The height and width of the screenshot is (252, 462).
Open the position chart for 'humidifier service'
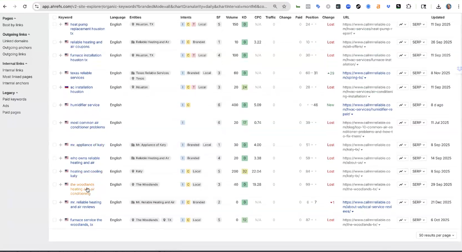[x=402, y=105]
